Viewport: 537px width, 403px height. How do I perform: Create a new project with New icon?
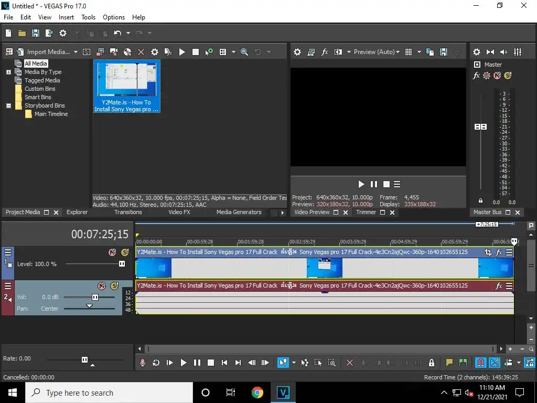point(8,33)
